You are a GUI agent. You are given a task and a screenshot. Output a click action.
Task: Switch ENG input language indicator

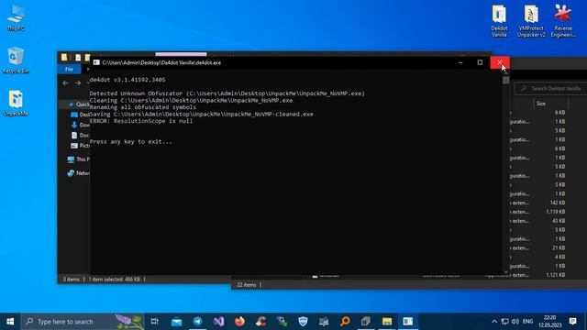tap(528, 322)
